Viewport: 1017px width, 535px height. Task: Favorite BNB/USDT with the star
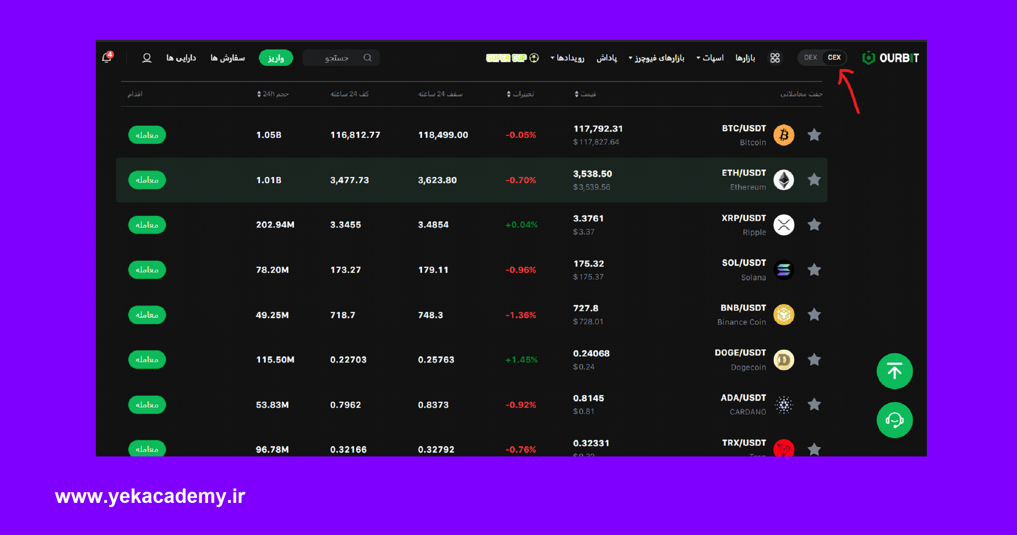pyautogui.click(x=814, y=315)
